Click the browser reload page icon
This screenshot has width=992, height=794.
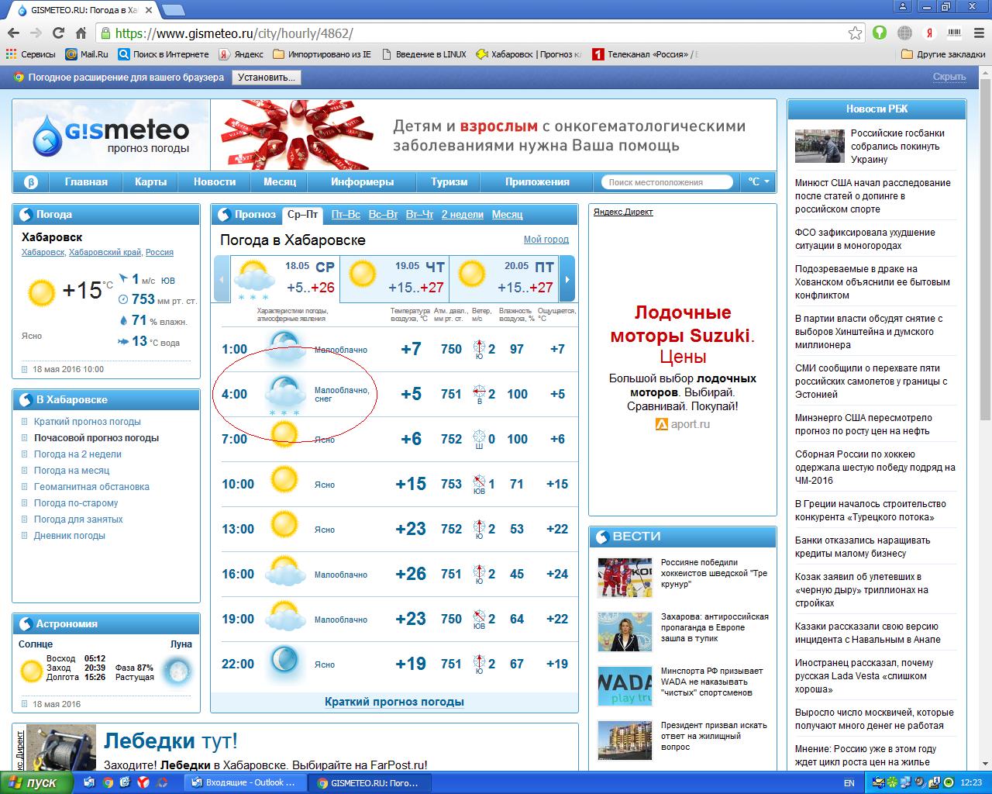pos(58,33)
